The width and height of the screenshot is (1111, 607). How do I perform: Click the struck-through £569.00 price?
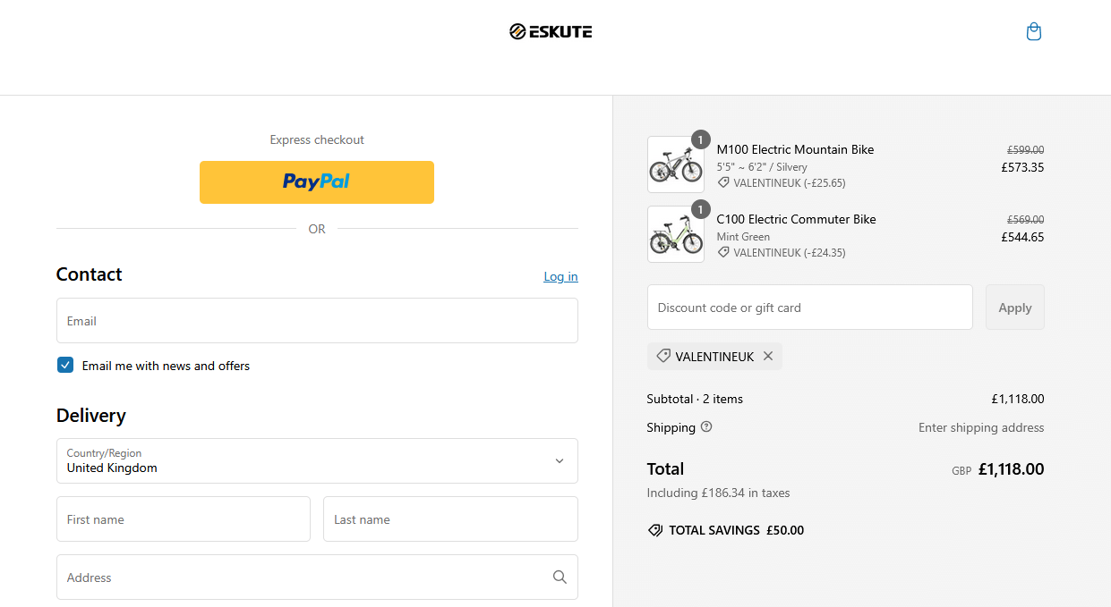point(1025,220)
